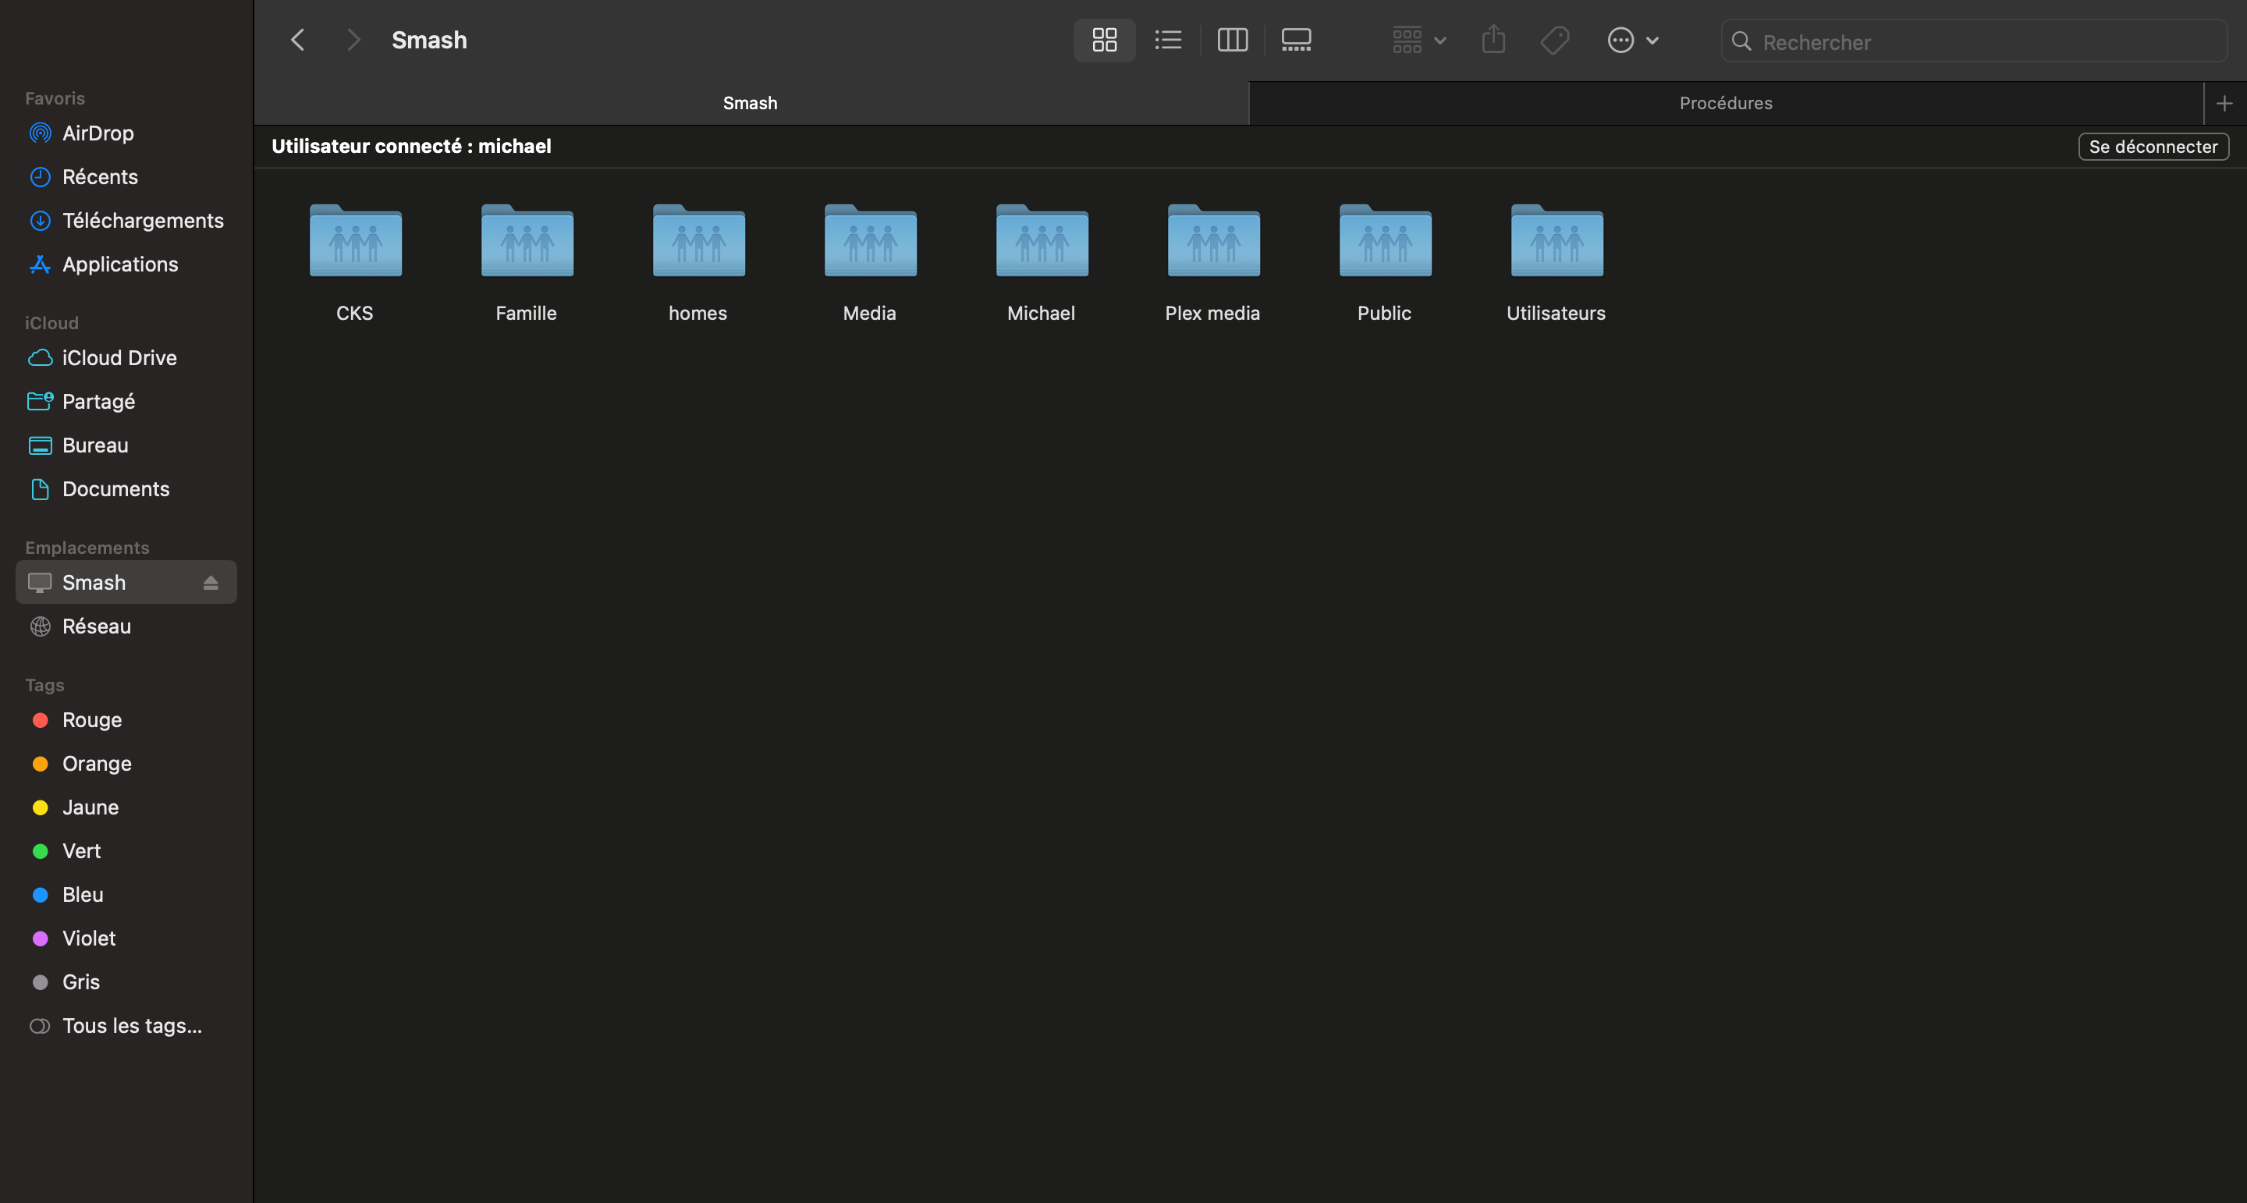The image size is (2247, 1203).
Task: Select the Rouge red tag
Action: pos(91,721)
